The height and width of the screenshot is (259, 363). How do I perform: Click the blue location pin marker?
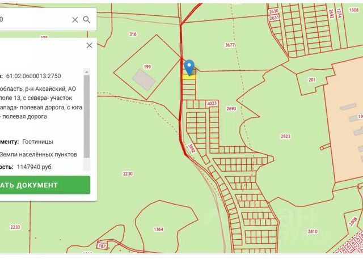tap(189, 67)
